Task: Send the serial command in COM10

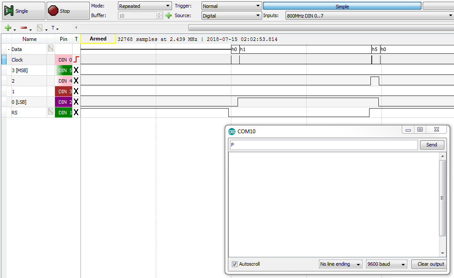Action: [x=432, y=145]
